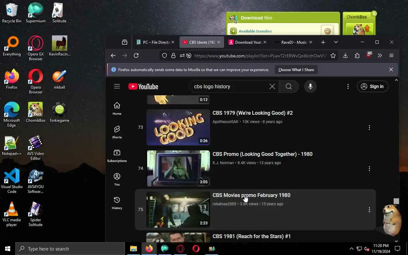The height and width of the screenshot is (255, 408).
Task: Open CBS Movies promo February 1980 title
Action: [x=251, y=195]
